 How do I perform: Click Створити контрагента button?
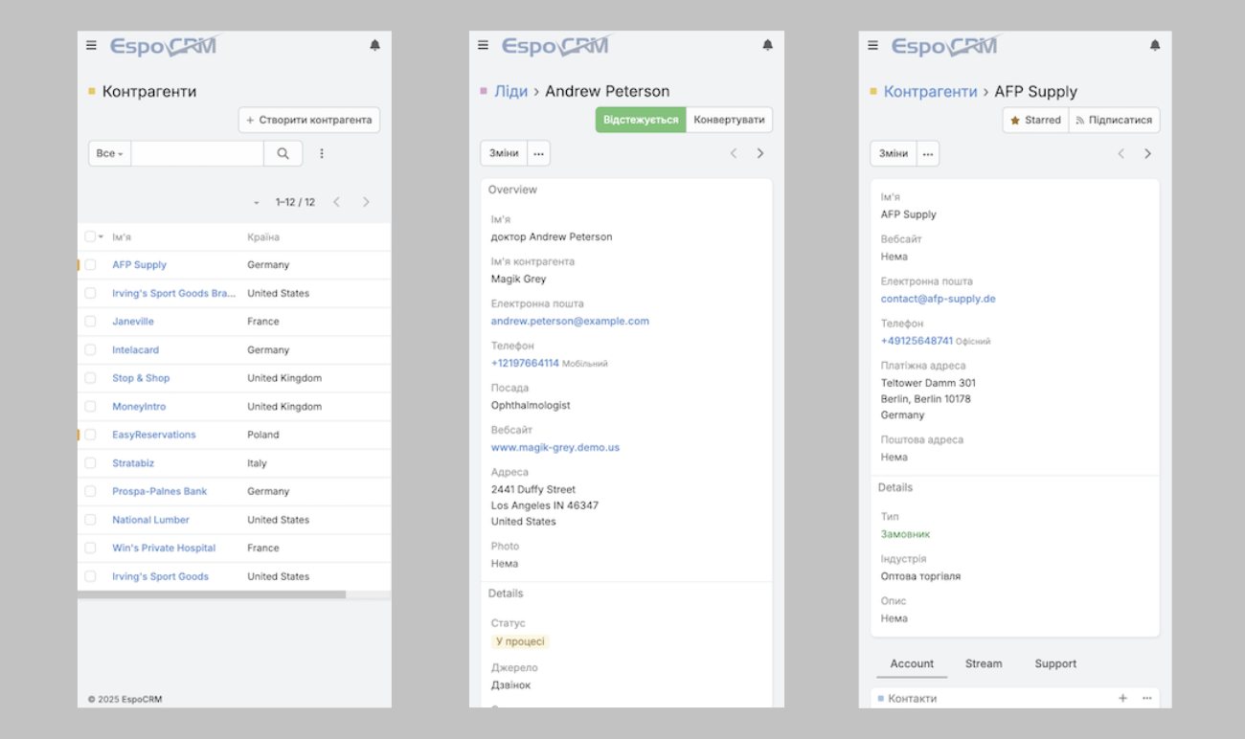tap(309, 120)
